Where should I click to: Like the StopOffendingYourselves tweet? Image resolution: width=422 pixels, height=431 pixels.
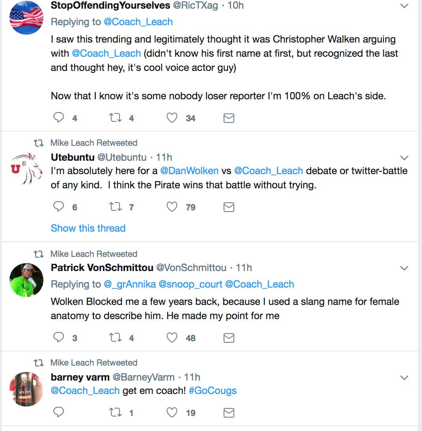click(x=172, y=118)
